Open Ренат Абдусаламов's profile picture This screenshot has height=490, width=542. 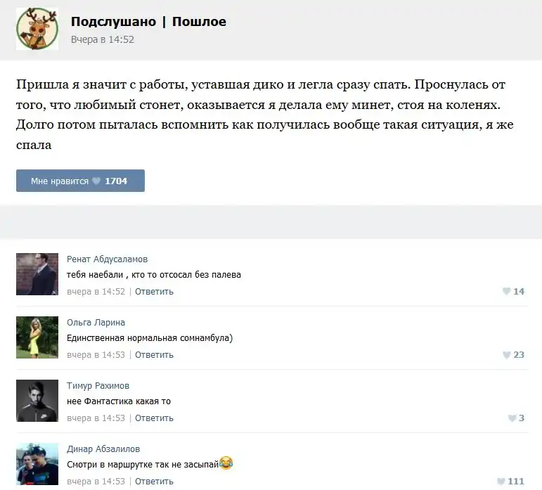pos(37,274)
